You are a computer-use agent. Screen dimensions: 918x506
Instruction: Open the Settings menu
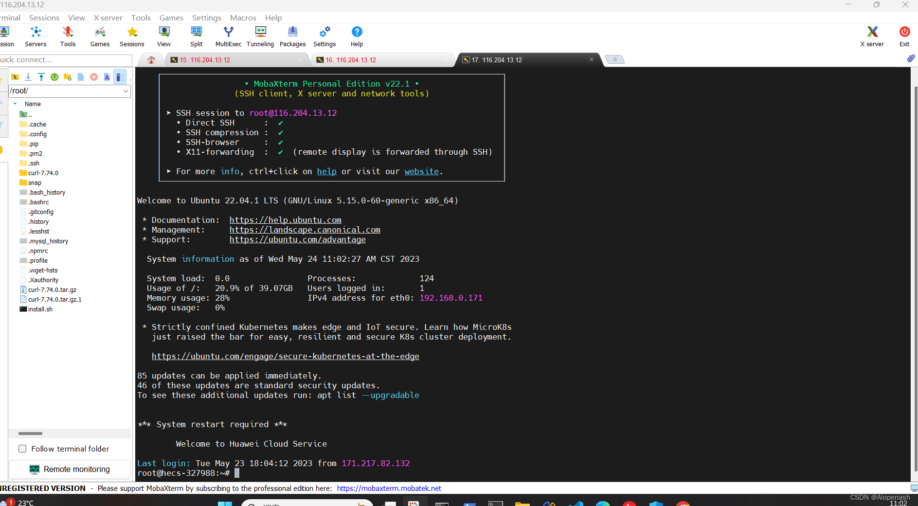(x=206, y=18)
